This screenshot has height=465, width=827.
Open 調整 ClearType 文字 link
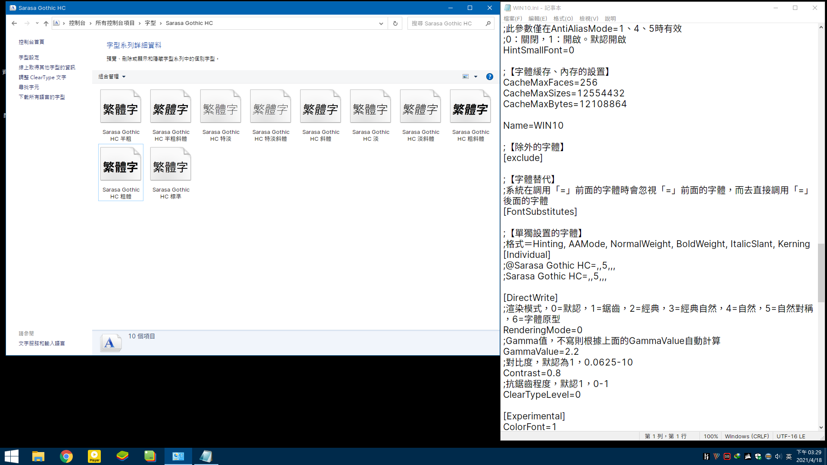[42, 77]
